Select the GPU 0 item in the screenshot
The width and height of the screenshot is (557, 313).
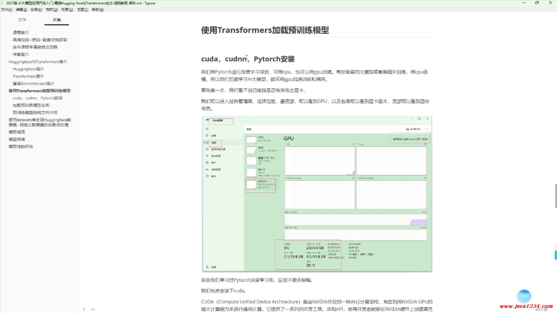click(260, 185)
